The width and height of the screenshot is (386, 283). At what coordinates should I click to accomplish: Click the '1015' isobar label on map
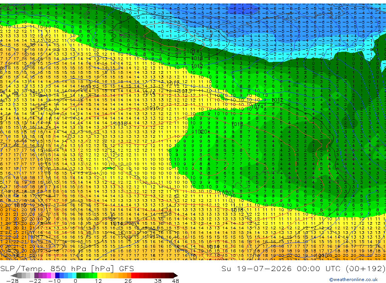coord(197,58)
